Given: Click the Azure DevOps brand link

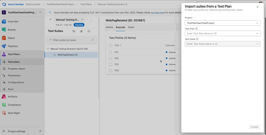Looking at the screenshot, I should pos(16,4).
